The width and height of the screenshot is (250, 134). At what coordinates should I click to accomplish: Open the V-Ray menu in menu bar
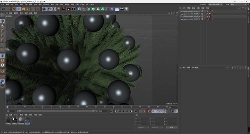point(82,4)
